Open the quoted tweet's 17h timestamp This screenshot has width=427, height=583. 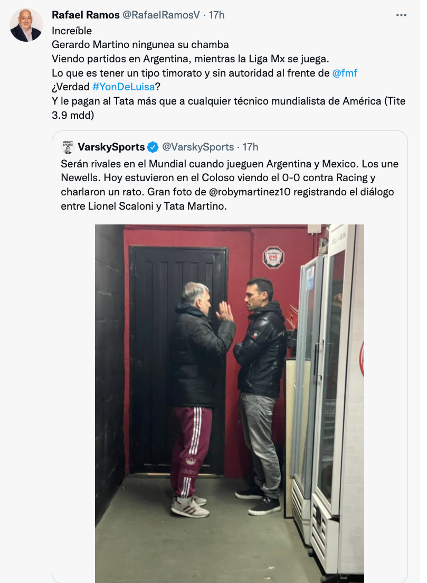(251, 147)
